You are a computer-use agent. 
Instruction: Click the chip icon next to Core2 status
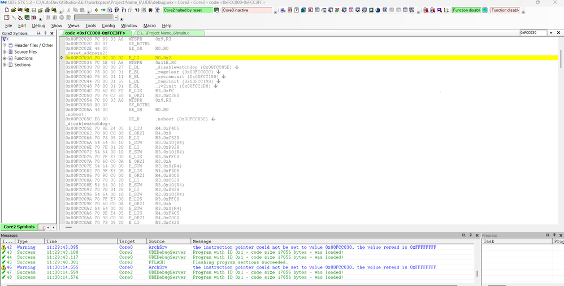216,10
